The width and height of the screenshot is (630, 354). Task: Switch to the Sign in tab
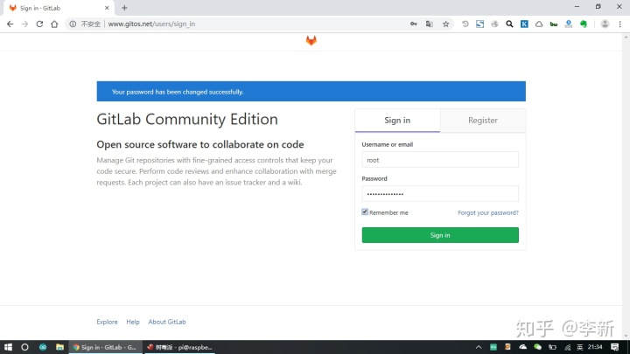tap(397, 121)
